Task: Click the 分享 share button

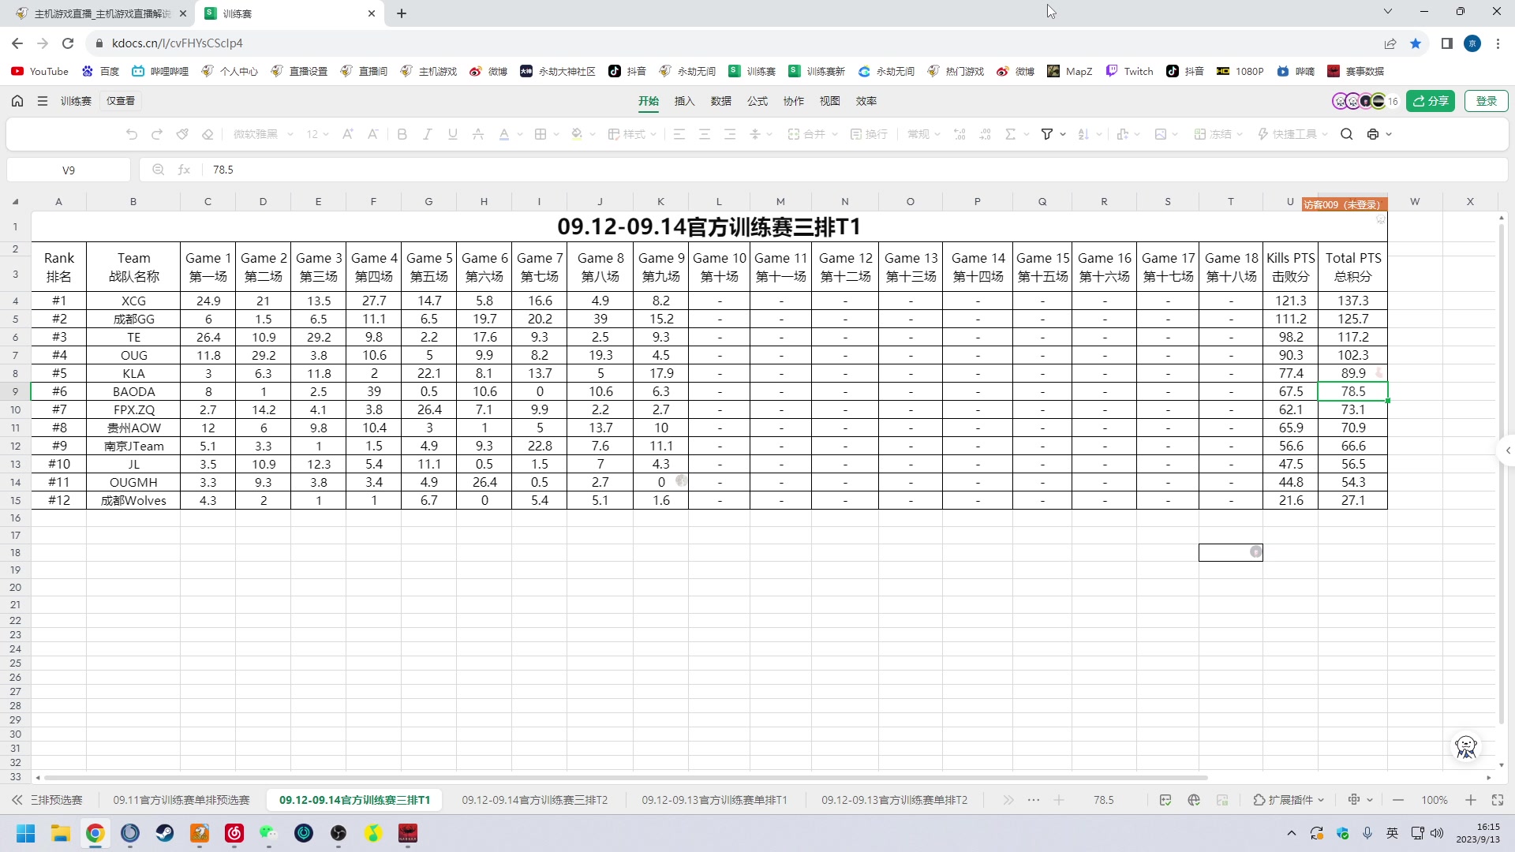Action: coord(1431,101)
